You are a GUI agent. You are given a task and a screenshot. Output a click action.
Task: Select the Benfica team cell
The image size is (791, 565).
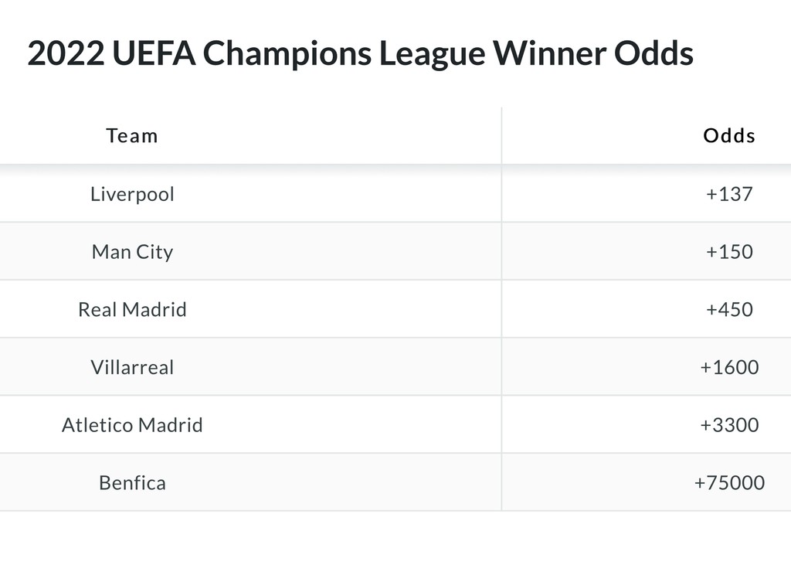[132, 483]
